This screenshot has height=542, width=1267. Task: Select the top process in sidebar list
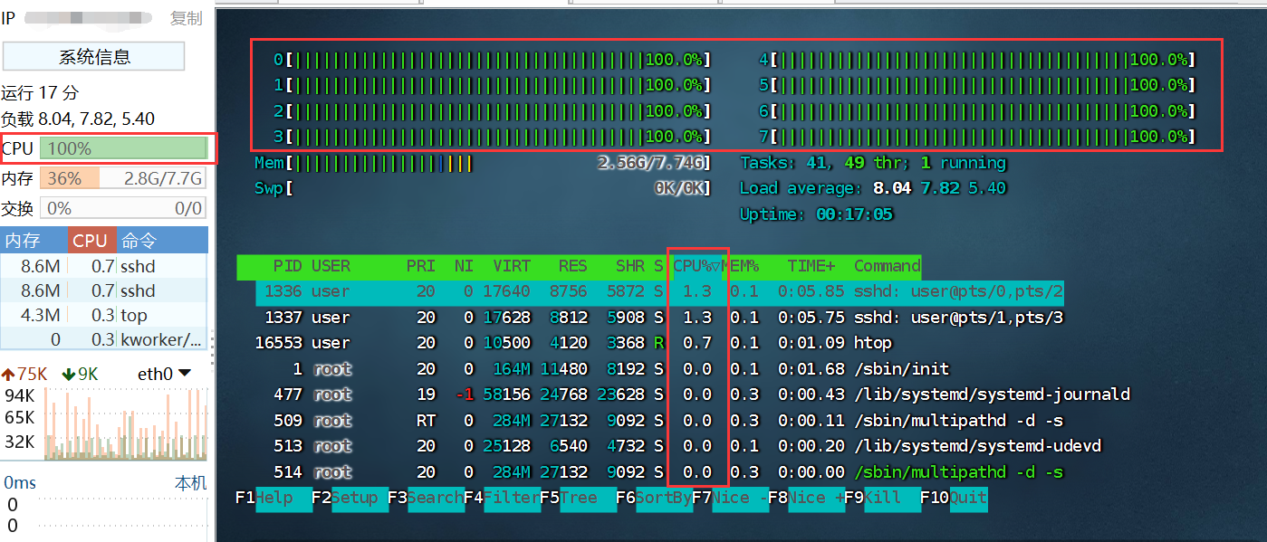pos(133,315)
